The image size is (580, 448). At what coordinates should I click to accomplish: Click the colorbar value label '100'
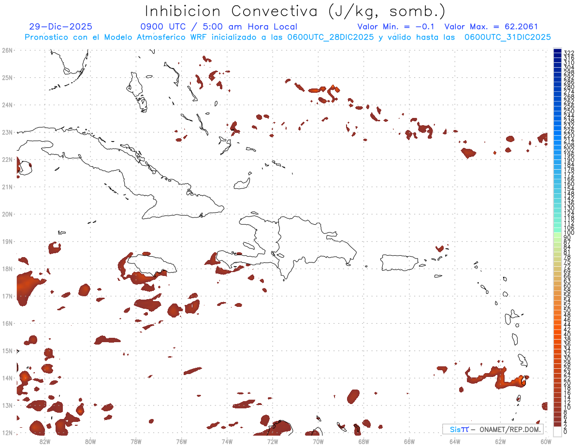(569, 233)
